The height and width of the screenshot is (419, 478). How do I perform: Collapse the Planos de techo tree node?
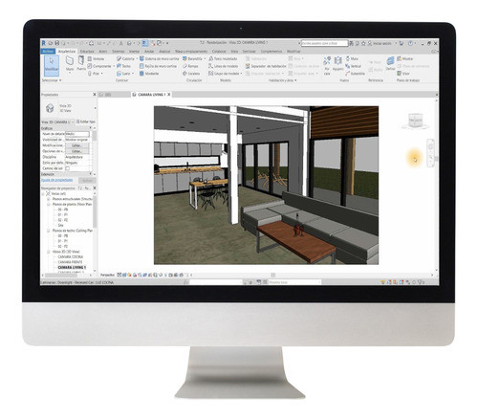click(x=49, y=231)
